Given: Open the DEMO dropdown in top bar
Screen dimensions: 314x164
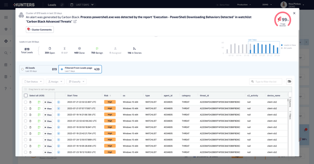Looking at the screenshot, I should (267, 5).
